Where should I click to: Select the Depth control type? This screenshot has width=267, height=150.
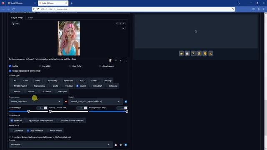tap(36, 80)
